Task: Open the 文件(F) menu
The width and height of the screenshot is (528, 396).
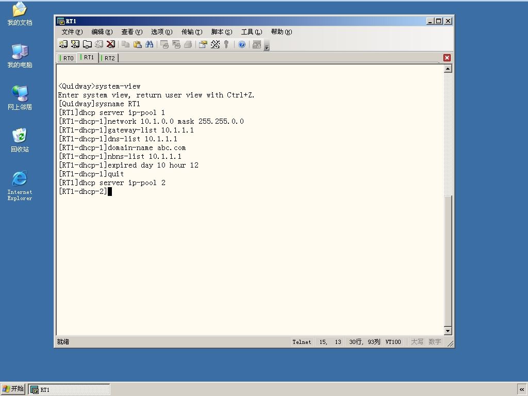Action: tap(72, 32)
